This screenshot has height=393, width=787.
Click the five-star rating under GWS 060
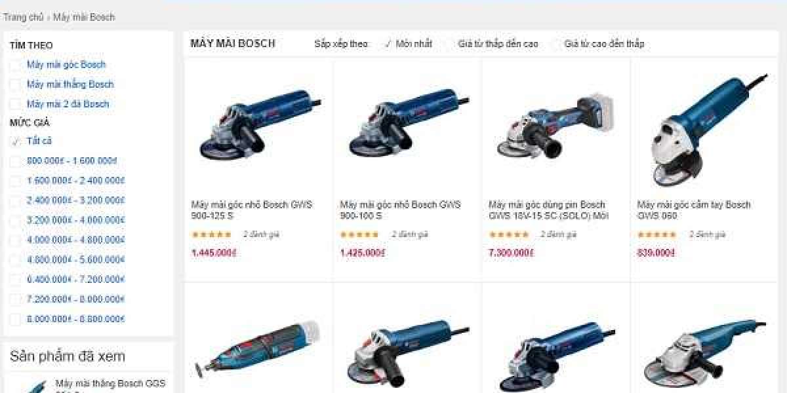pyautogui.click(x=657, y=234)
